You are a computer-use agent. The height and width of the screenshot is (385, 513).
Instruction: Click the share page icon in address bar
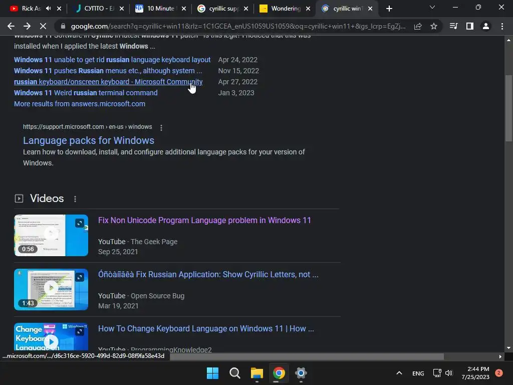click(x=418, y=26)
